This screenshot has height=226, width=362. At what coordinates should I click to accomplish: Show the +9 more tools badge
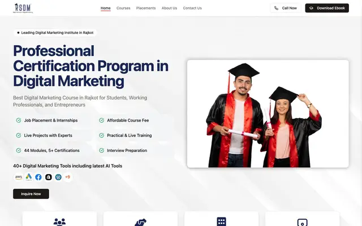click(x=68, y=177)
